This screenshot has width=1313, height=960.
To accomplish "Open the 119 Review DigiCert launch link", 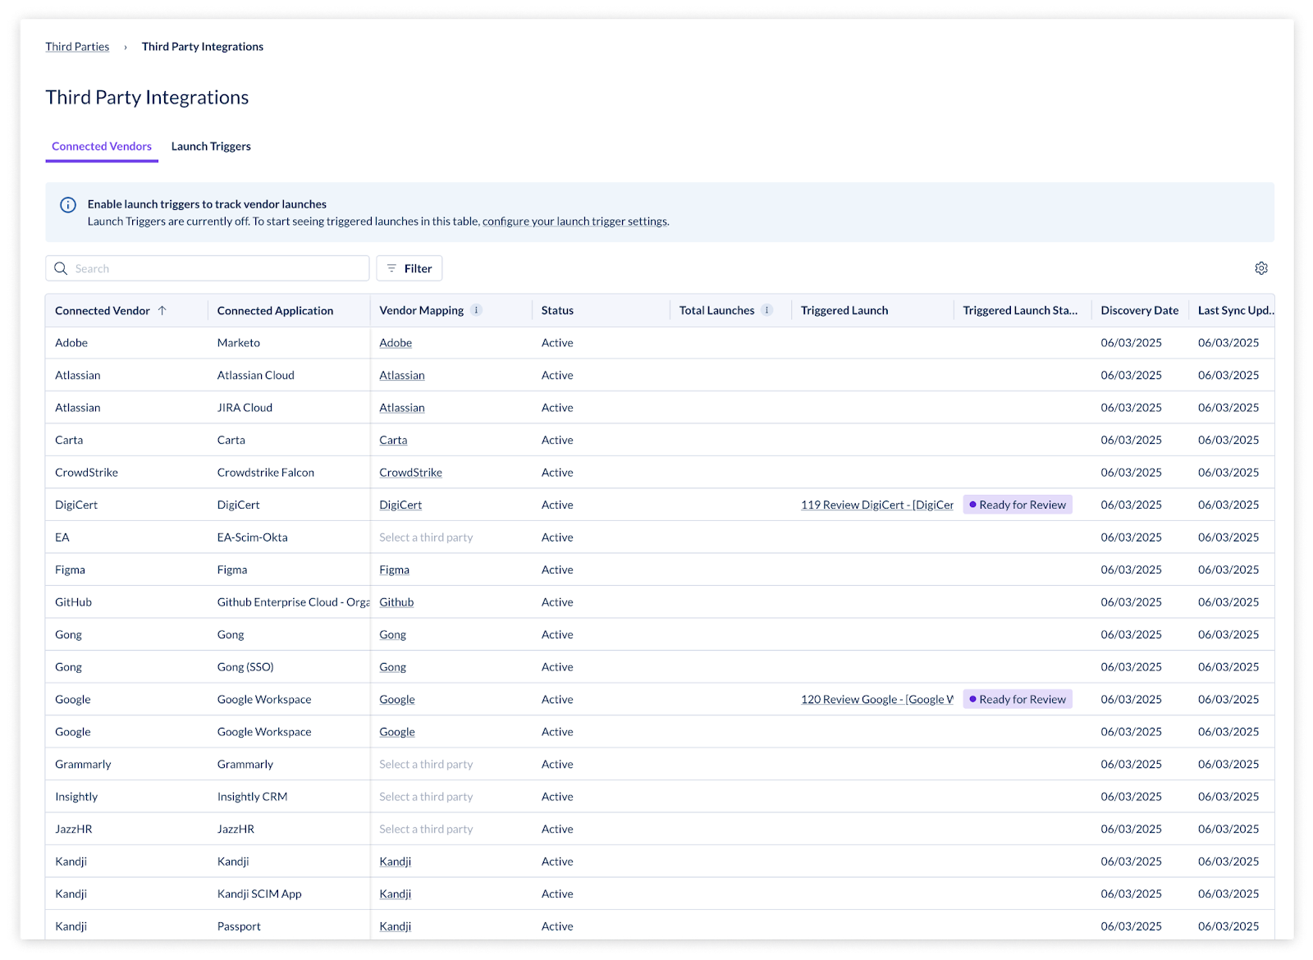I will pyautogui.click(x=877, y=505).
